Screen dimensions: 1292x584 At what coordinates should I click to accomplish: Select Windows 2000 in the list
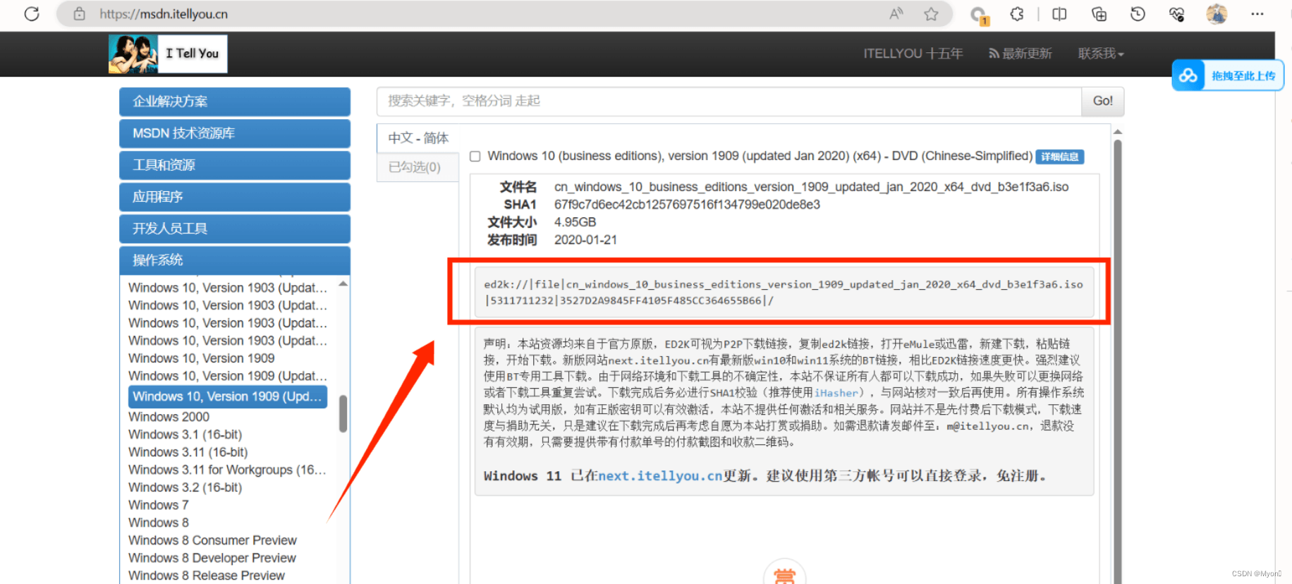click(169, 417)
